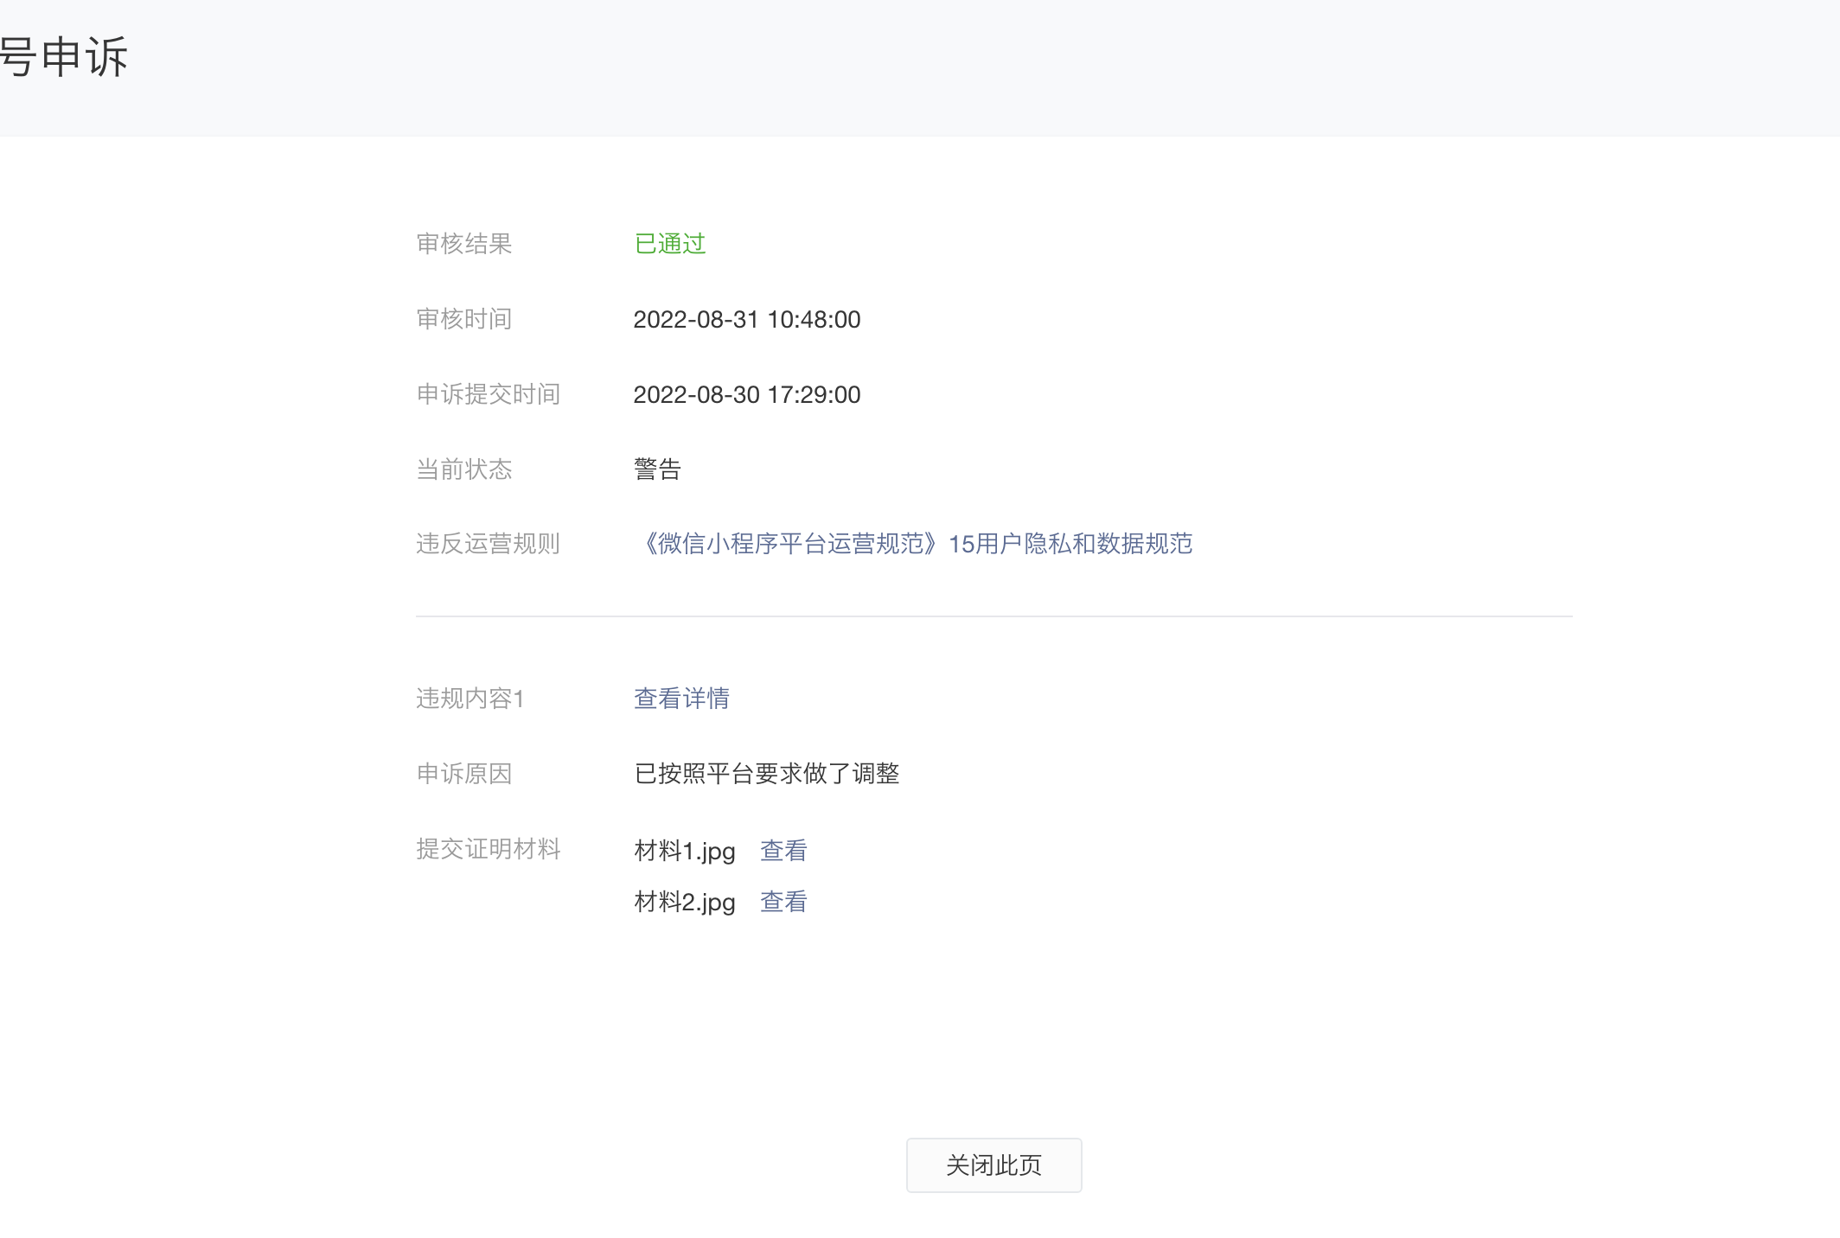Click the 提交证明材料 field label
The height and width of the screenshot is (1238, 1840).
tap(489, 849)
